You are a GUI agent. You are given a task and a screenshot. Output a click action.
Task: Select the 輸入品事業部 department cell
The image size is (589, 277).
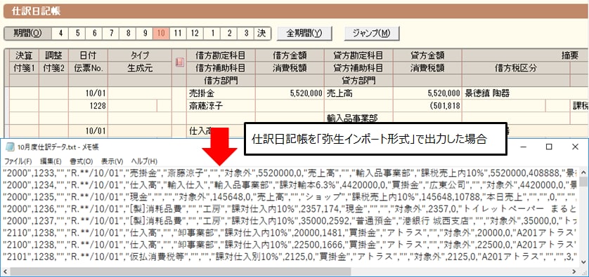[358, 119]
